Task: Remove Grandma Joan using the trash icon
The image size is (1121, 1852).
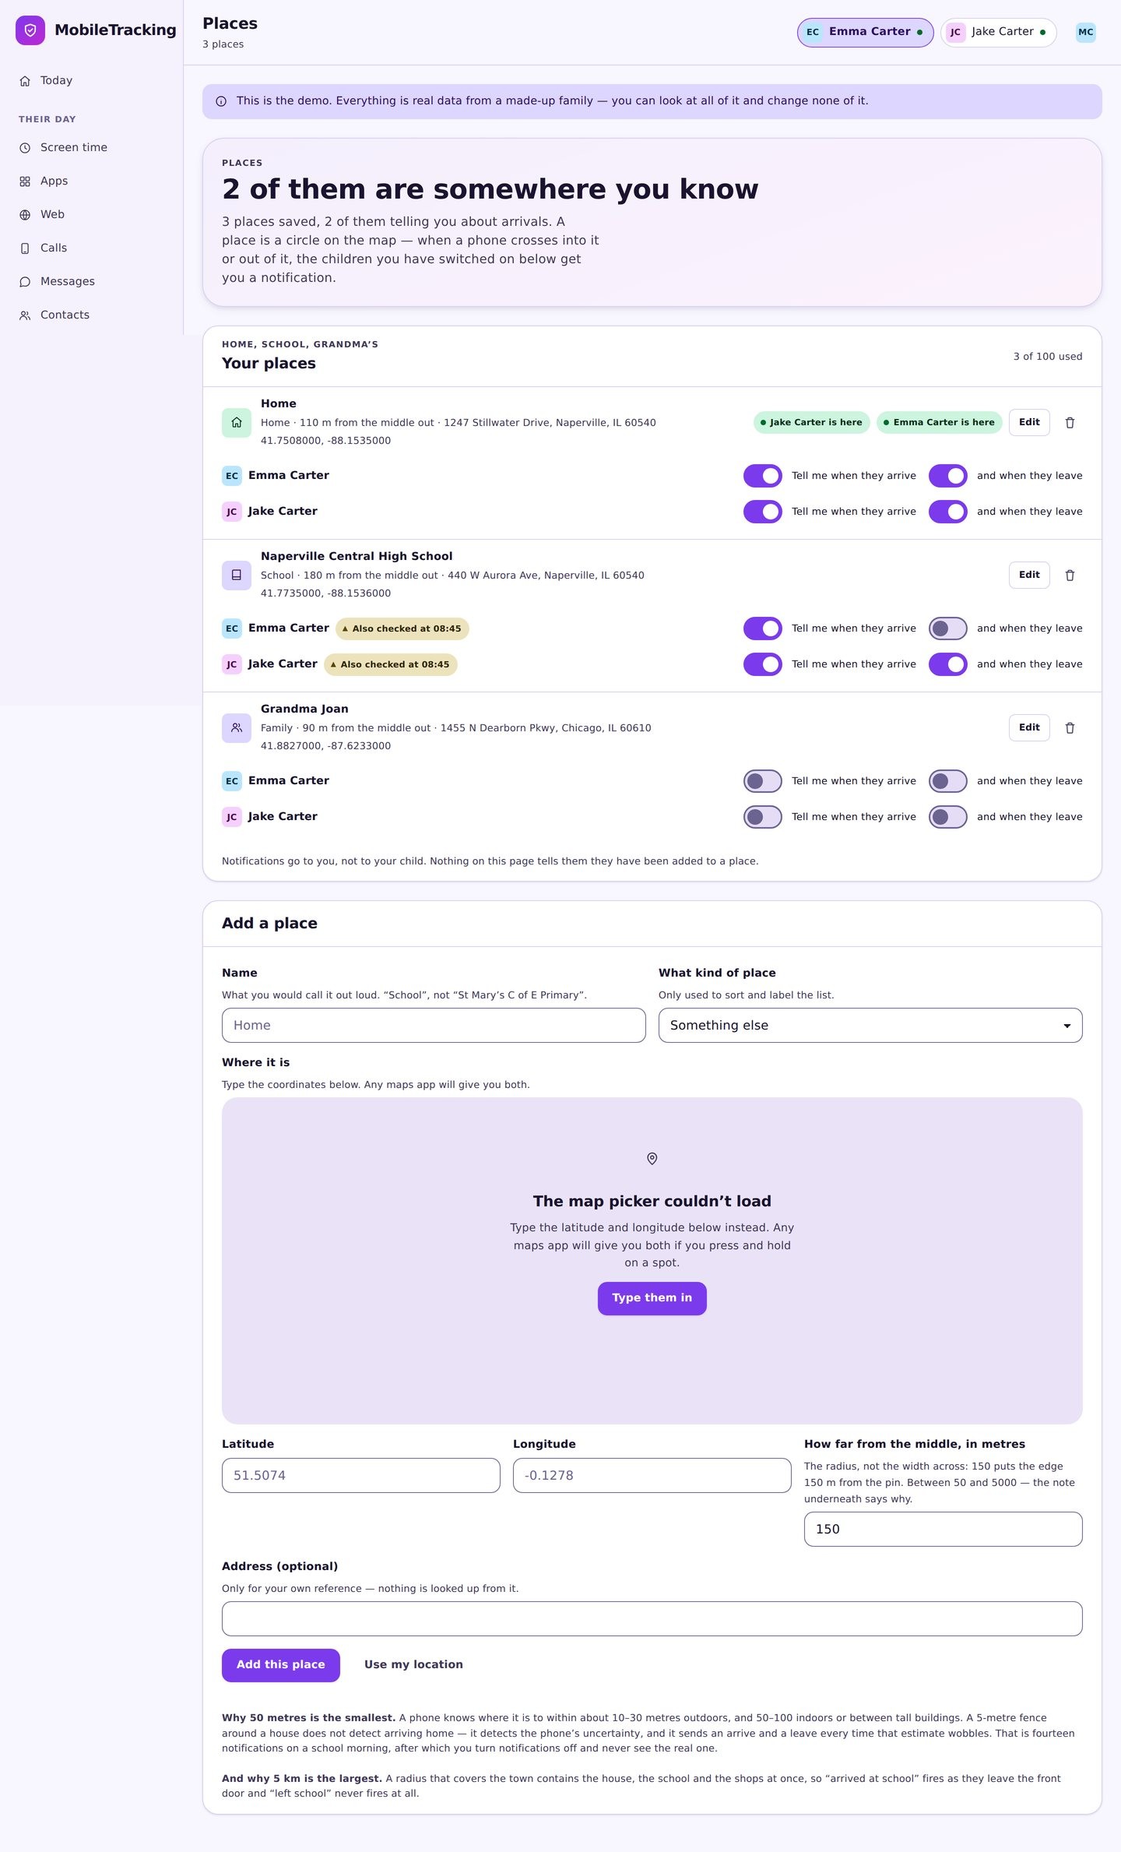Action: point(1070,728)
